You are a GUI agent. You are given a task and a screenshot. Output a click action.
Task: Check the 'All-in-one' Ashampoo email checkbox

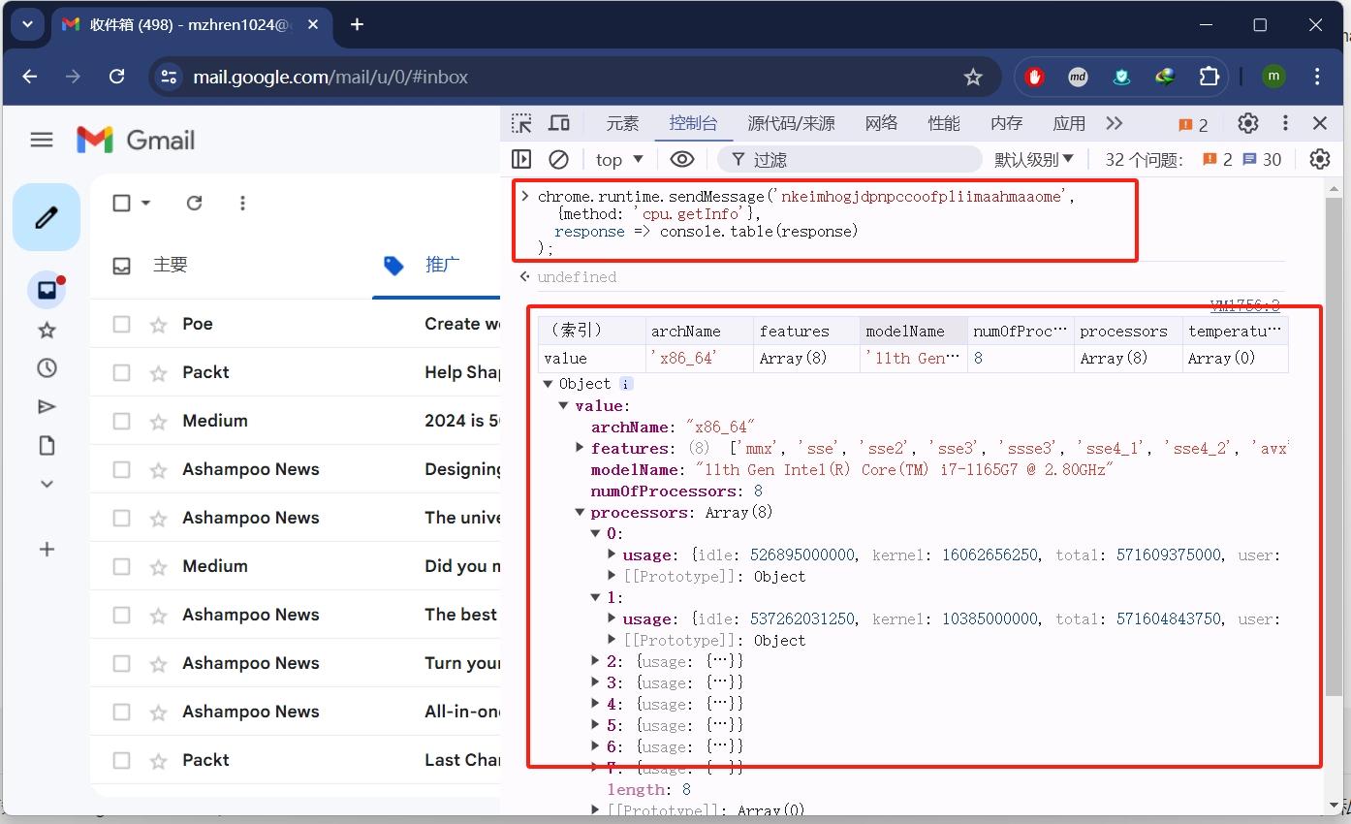click(121, 712)
